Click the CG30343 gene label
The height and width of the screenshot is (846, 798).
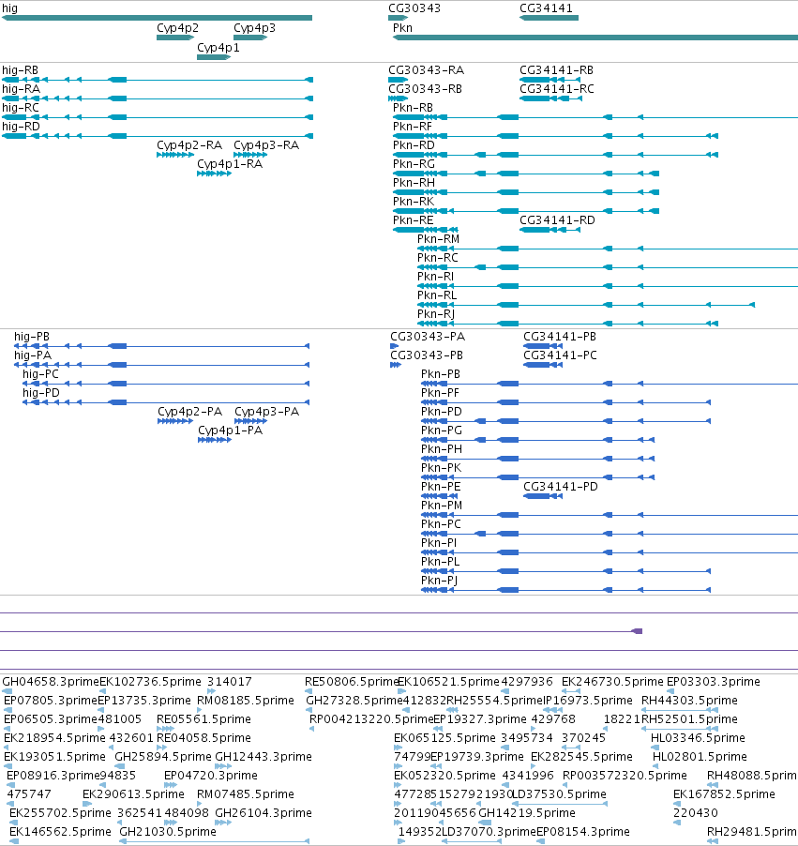point(414,8)
